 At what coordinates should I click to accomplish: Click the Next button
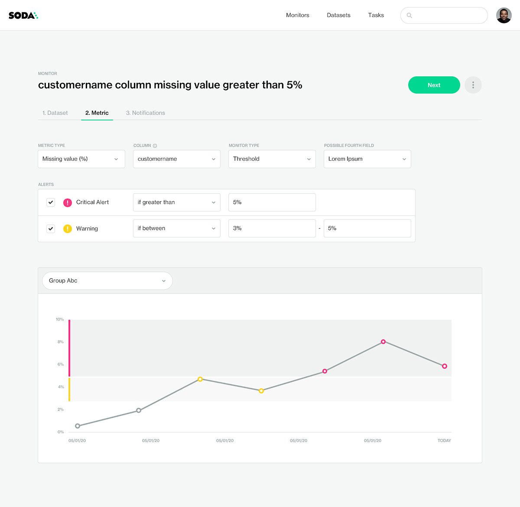tap(434, 85)
